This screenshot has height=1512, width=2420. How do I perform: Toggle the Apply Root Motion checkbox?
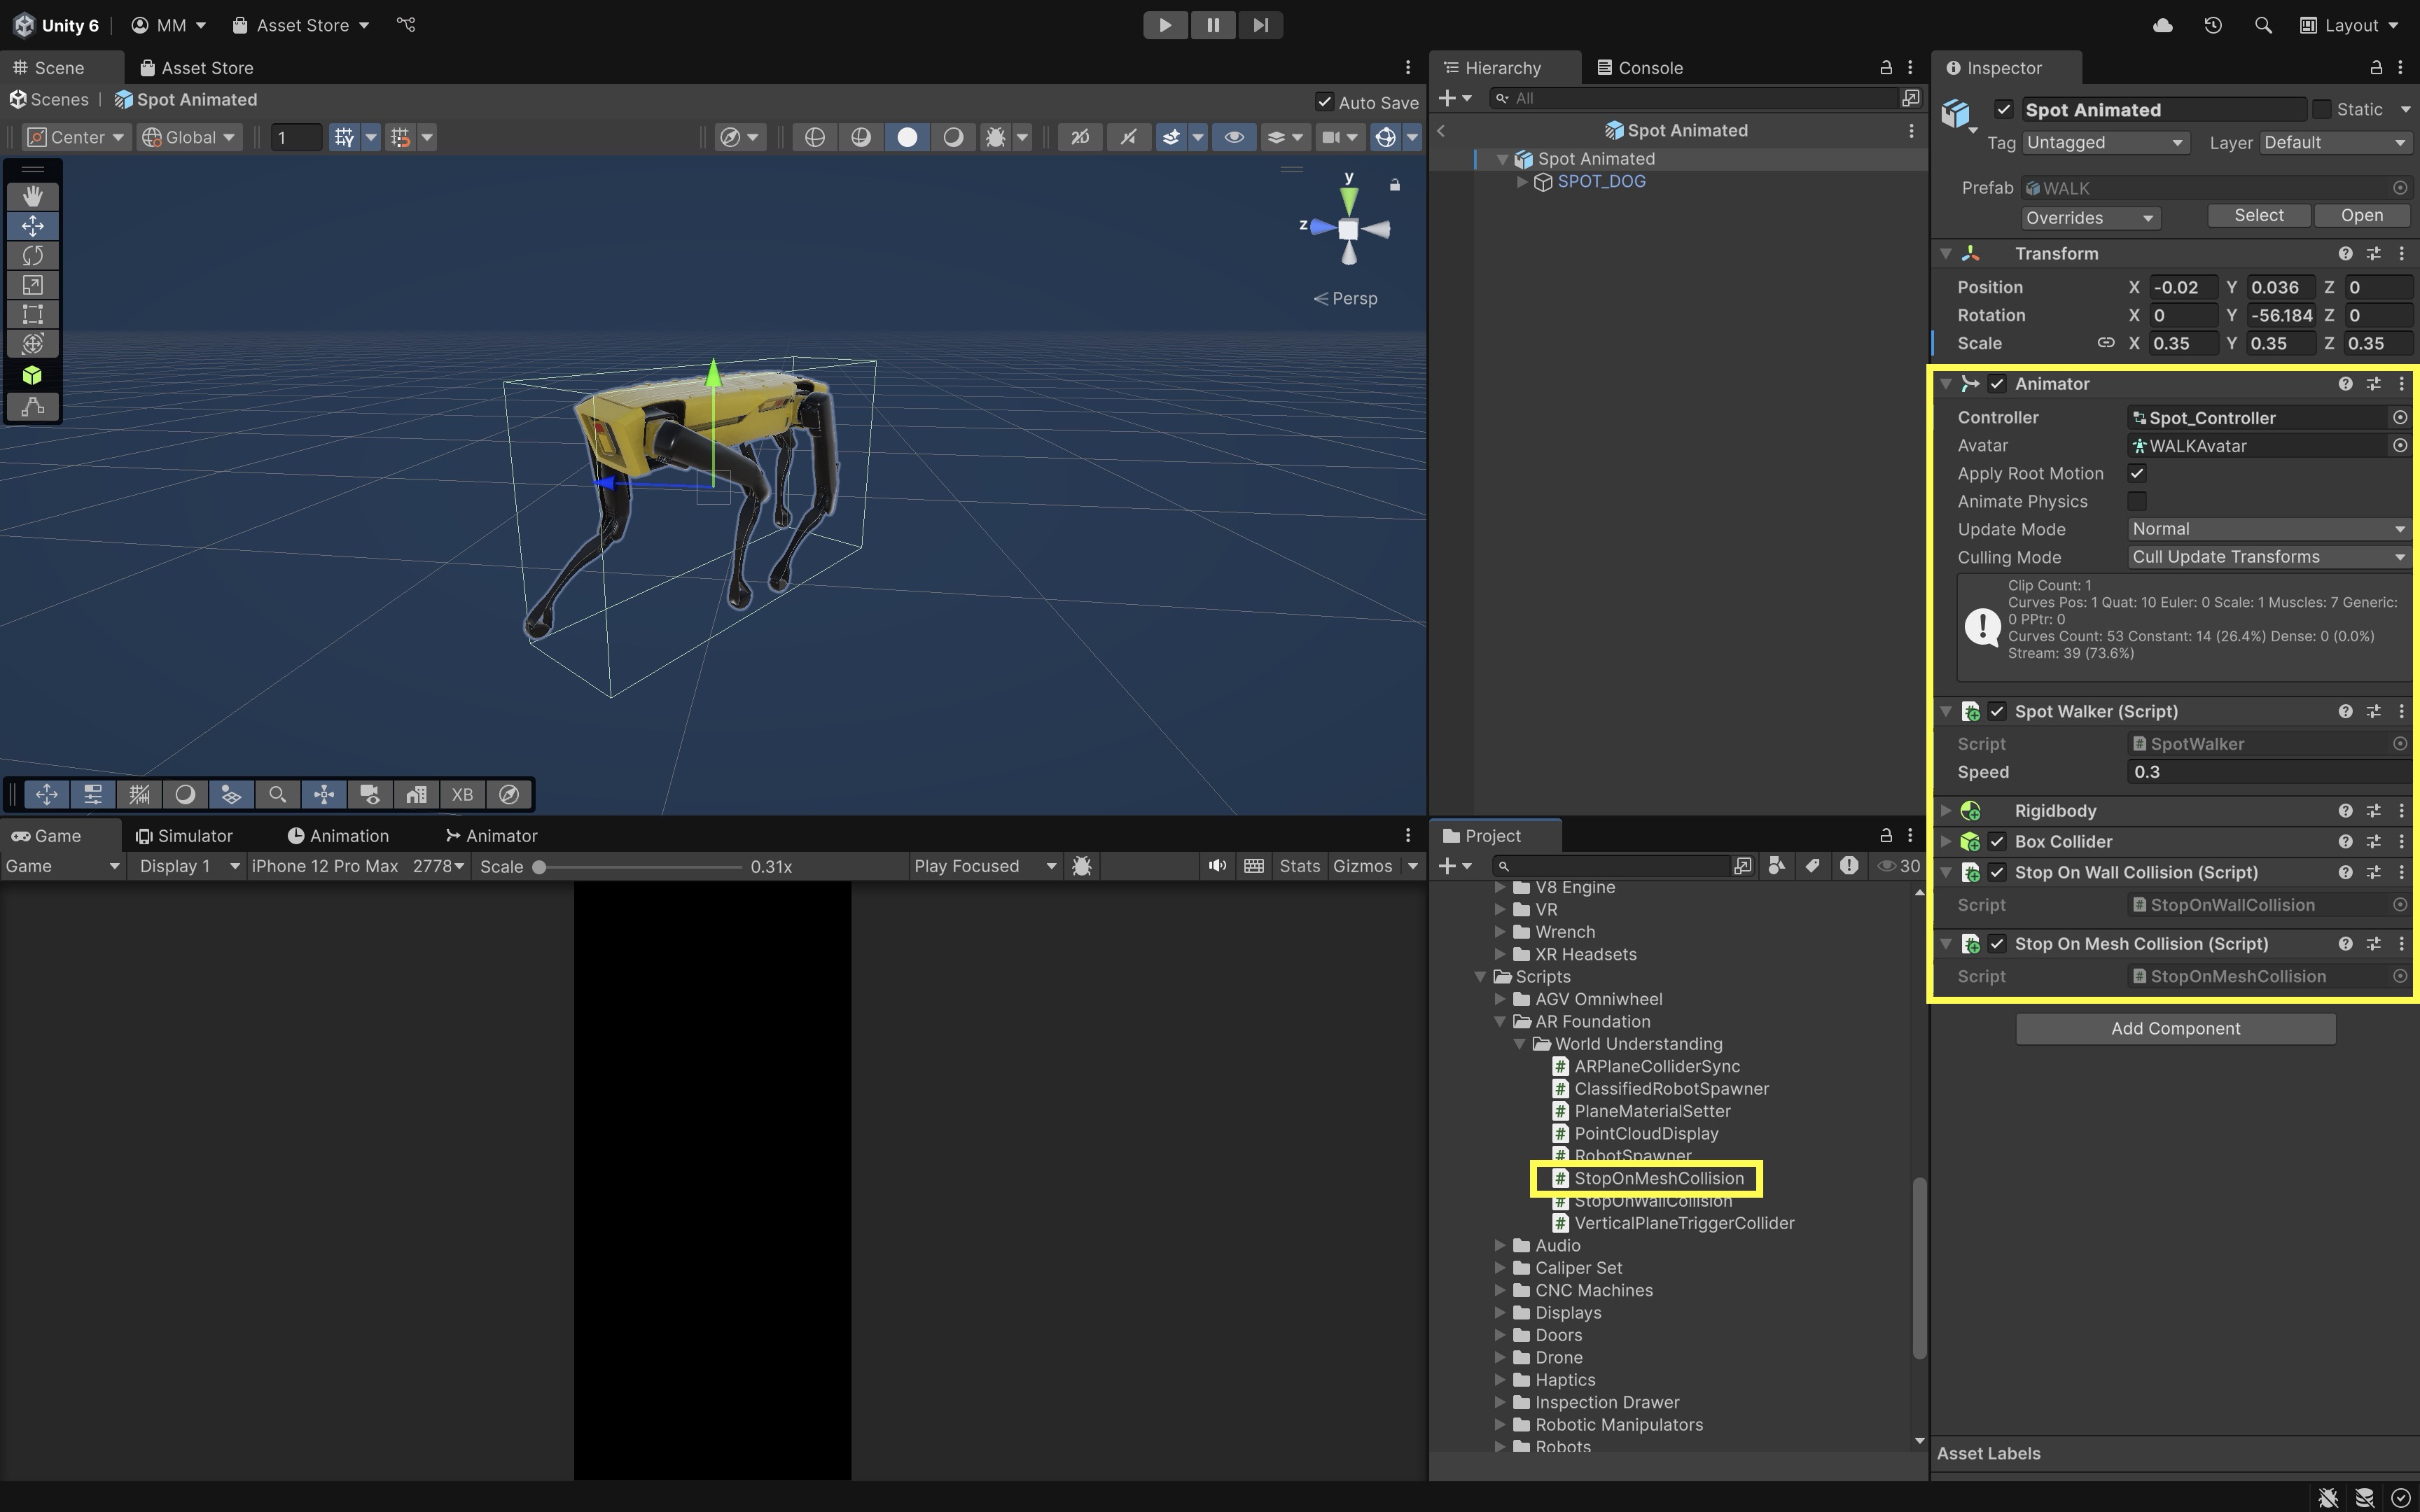coord(2137,473)
